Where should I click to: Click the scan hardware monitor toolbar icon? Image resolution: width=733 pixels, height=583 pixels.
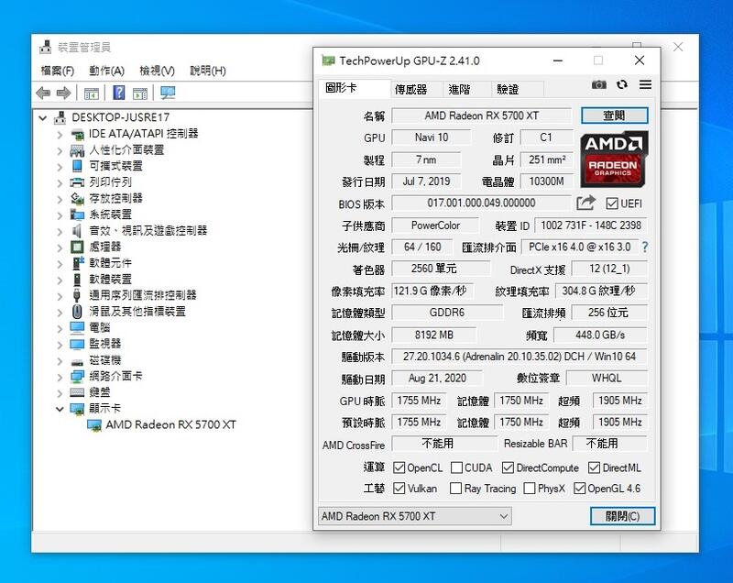[168, 93]
